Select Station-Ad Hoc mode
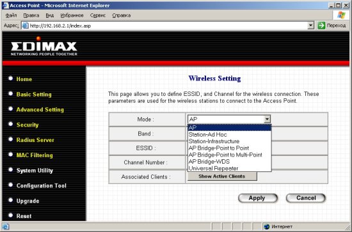Screen dimensions: 352x232 pos(229,134)
